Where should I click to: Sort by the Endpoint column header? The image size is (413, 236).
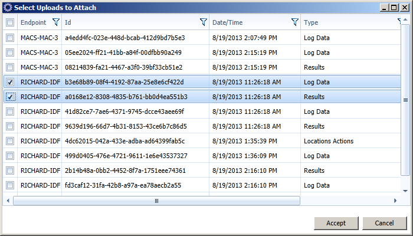click(x=32, y=22)
